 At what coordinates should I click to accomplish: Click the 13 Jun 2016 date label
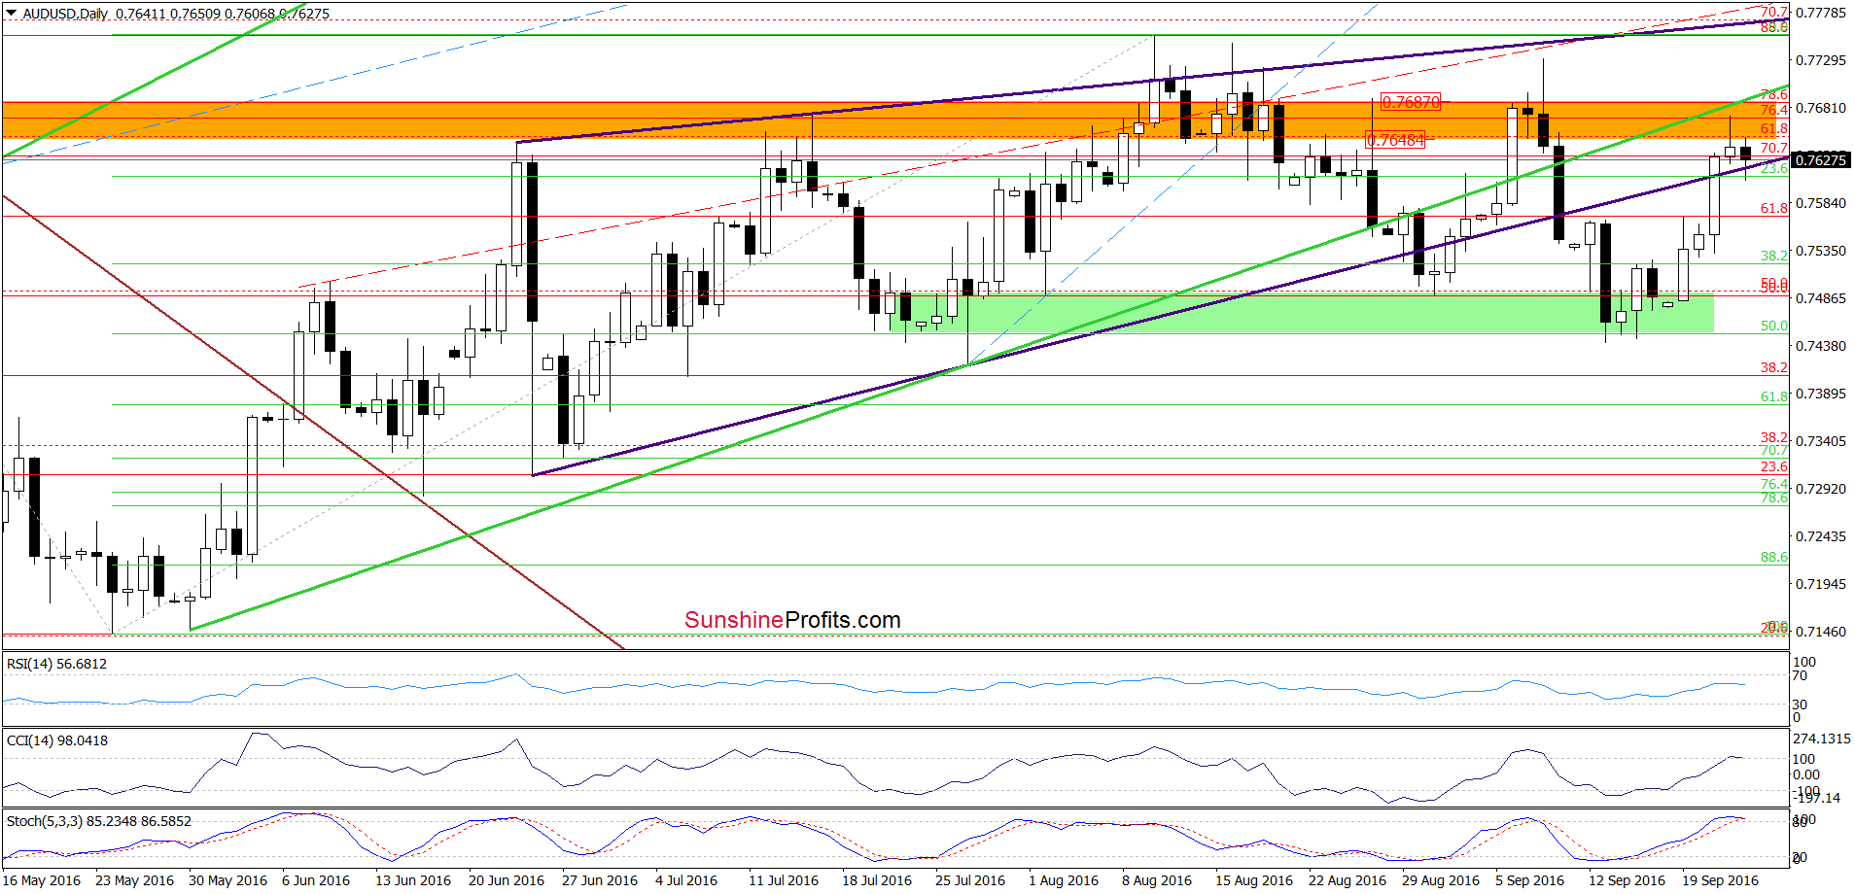413,880
